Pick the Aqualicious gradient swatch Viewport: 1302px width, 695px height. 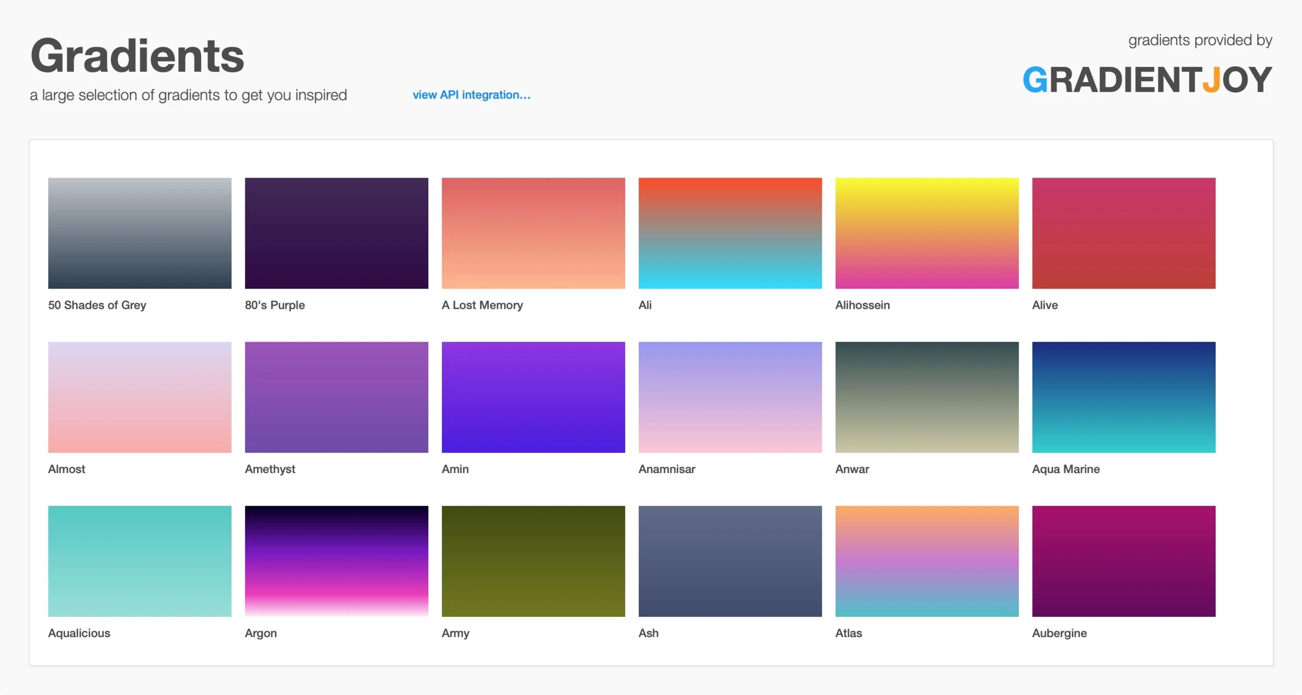140,561
